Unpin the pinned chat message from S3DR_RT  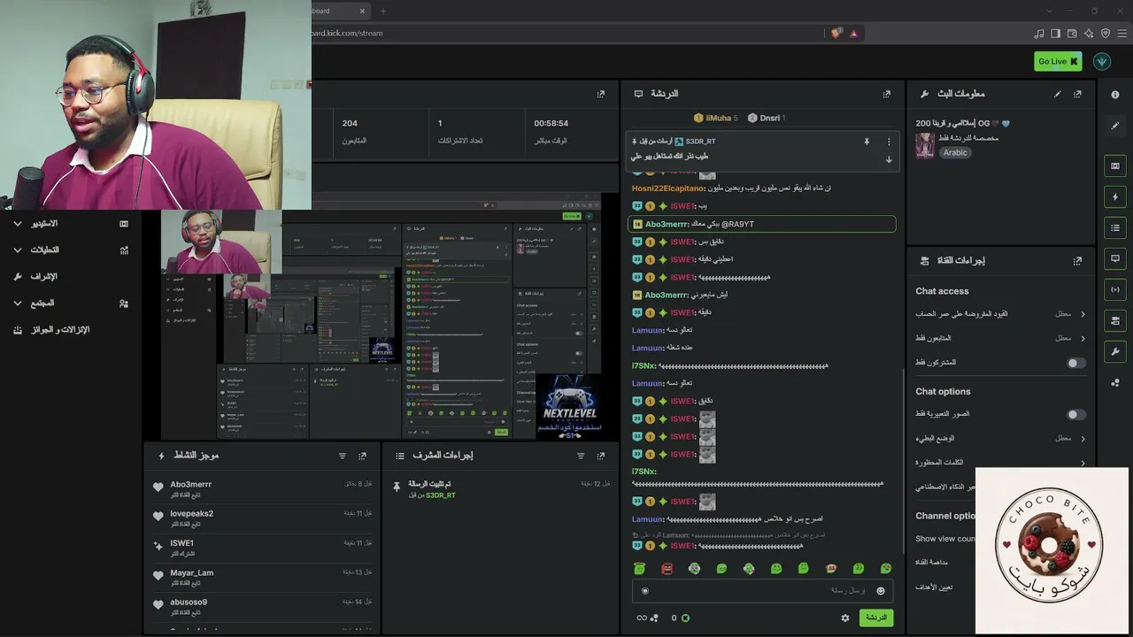[x=867, y=142]
